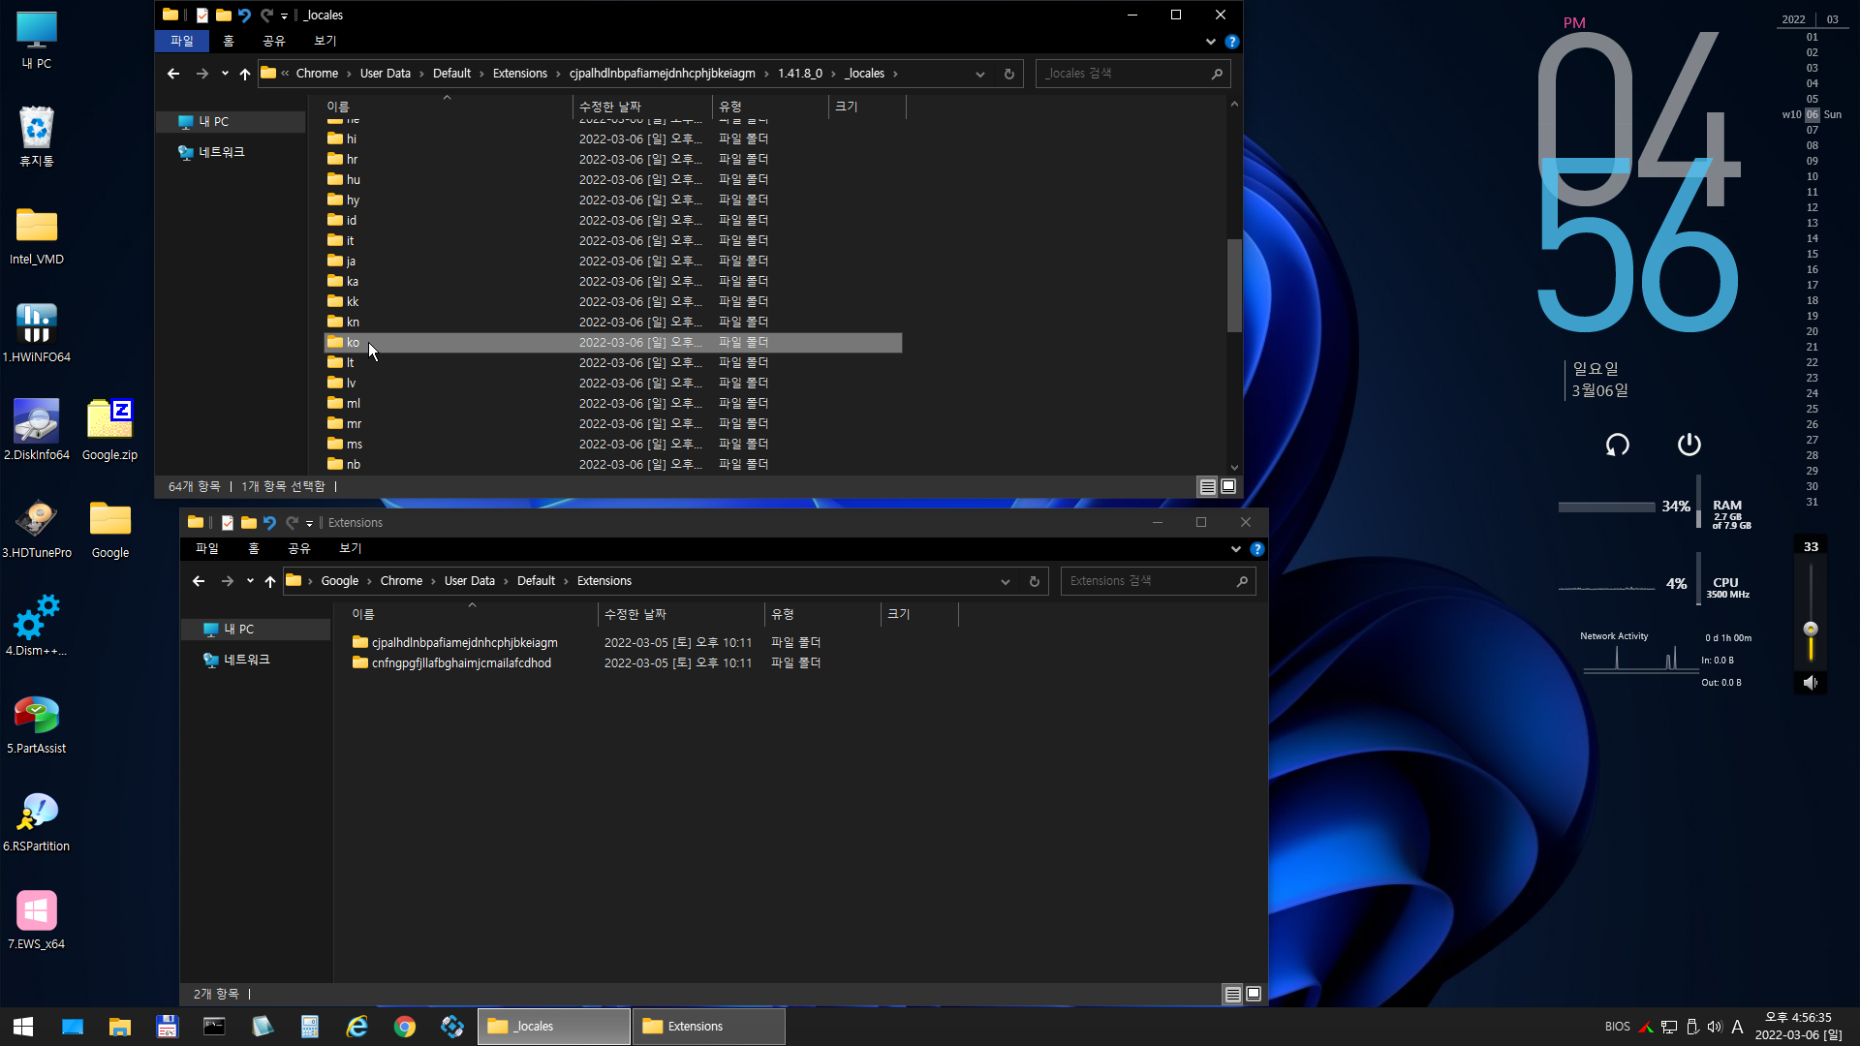
Task: Open the 내 PC desktop icon
Action: click(37, 40)
